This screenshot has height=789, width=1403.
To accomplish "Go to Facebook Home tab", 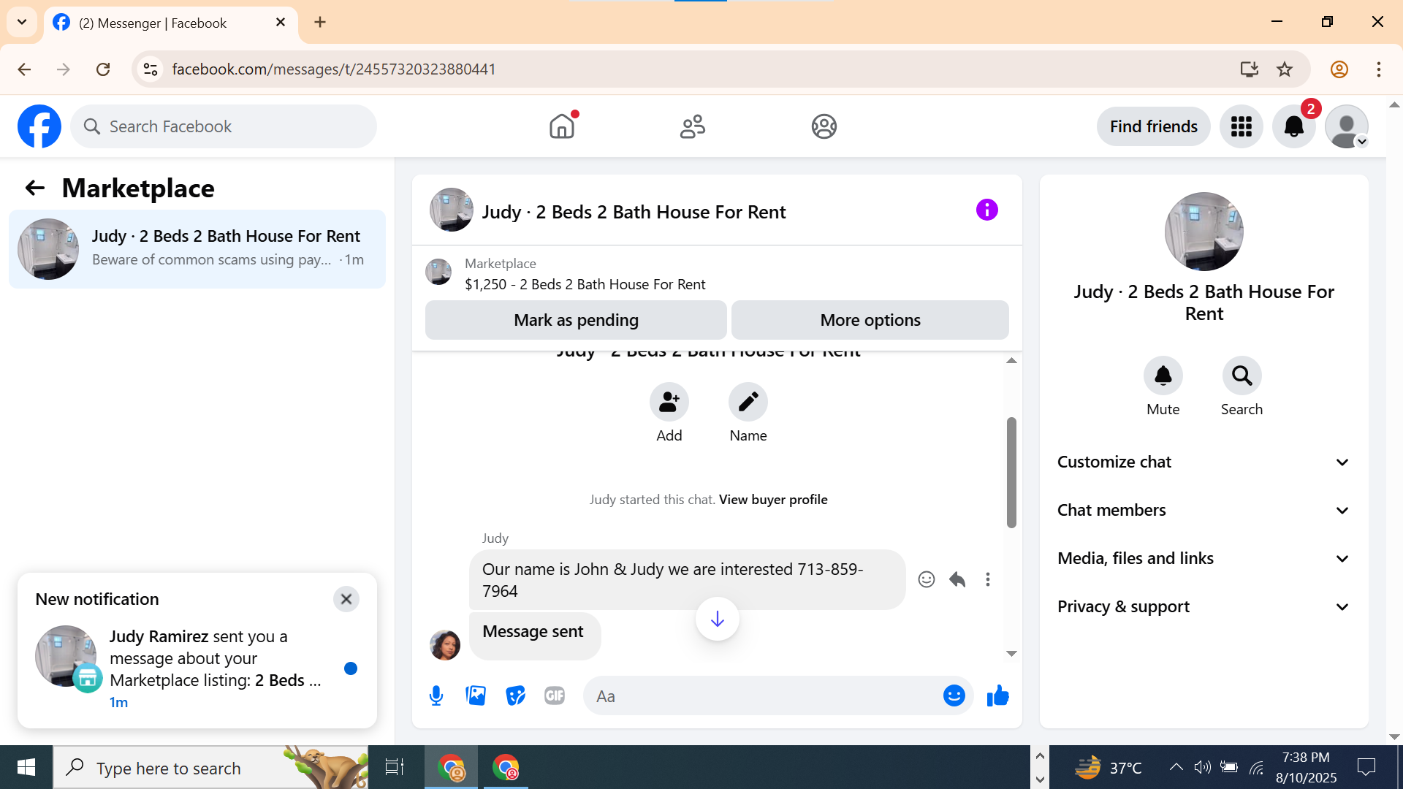I will click(x=561, y=126).
